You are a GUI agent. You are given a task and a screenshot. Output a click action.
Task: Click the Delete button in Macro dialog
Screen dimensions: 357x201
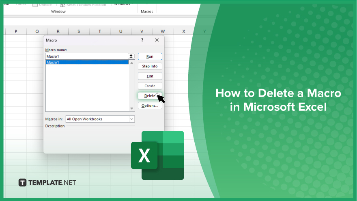coord(150,96)
